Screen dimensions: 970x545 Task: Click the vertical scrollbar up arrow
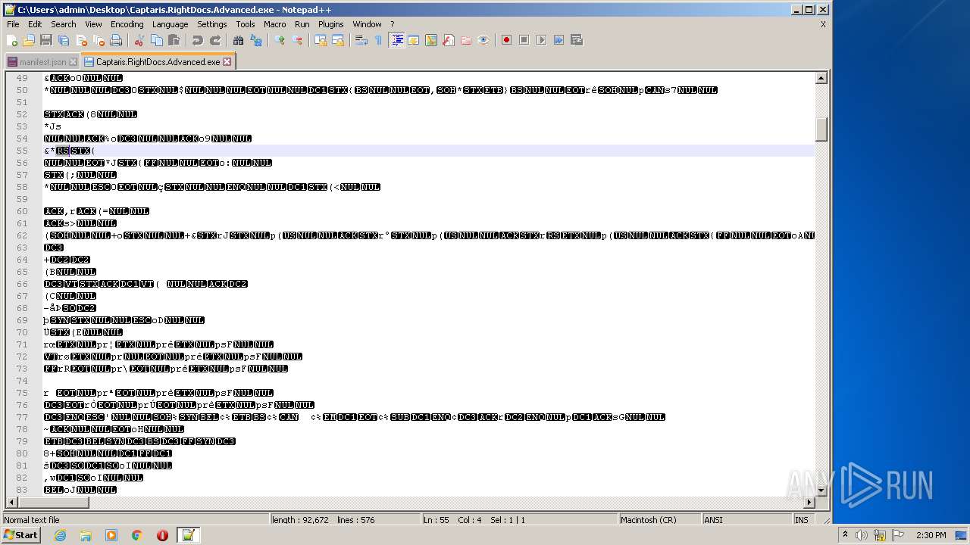pos(821,78)
